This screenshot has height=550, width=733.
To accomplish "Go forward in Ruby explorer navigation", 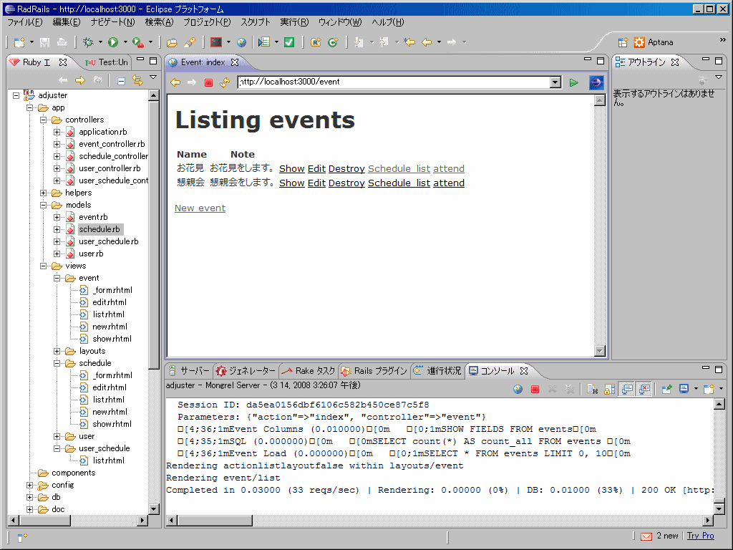I will (80, 80).
